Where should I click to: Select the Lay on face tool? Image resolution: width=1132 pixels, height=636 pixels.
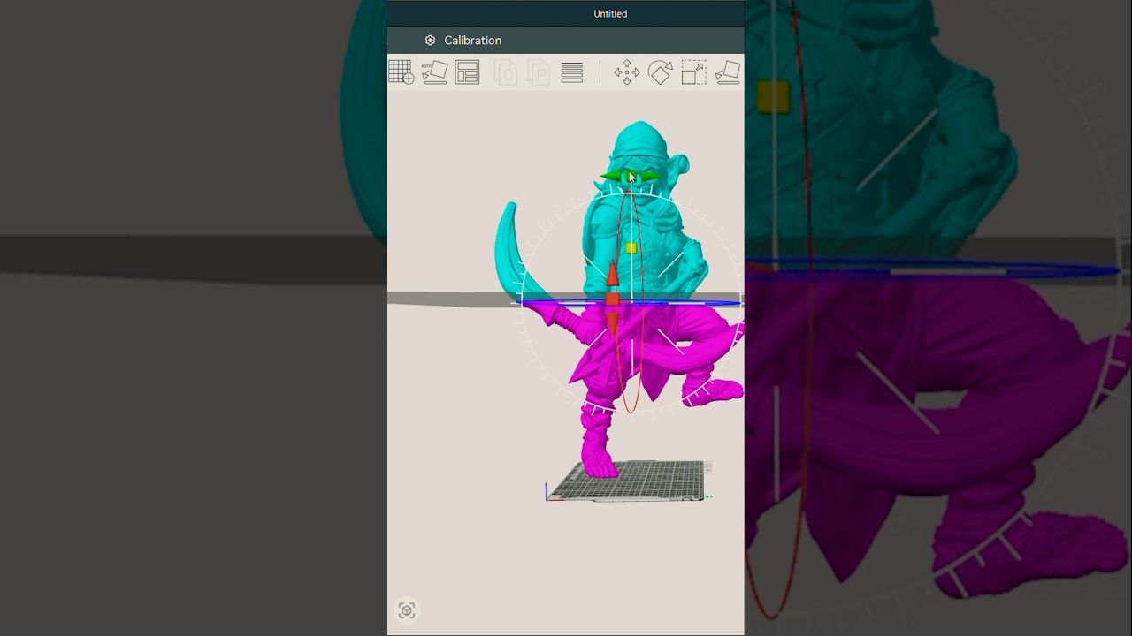(727, 72)
